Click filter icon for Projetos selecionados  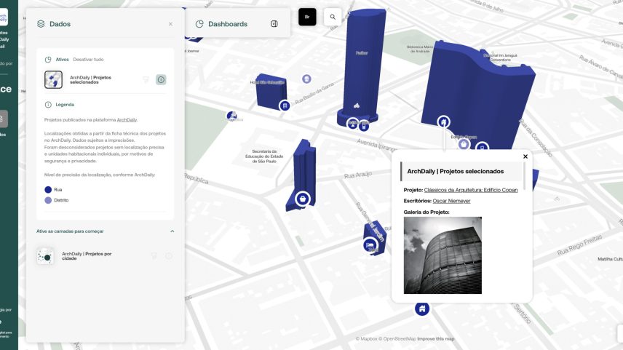(146, 80)
